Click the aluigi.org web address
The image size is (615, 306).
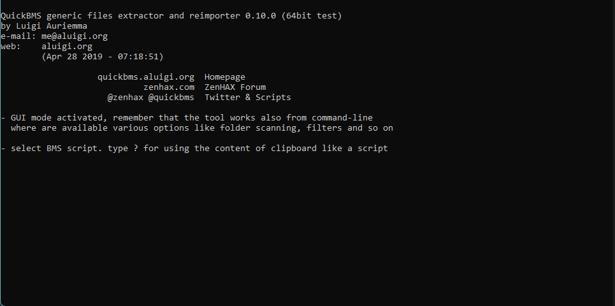67,47
